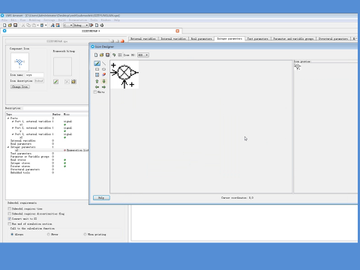Click the Change Icon button

(x=20, y=87)
